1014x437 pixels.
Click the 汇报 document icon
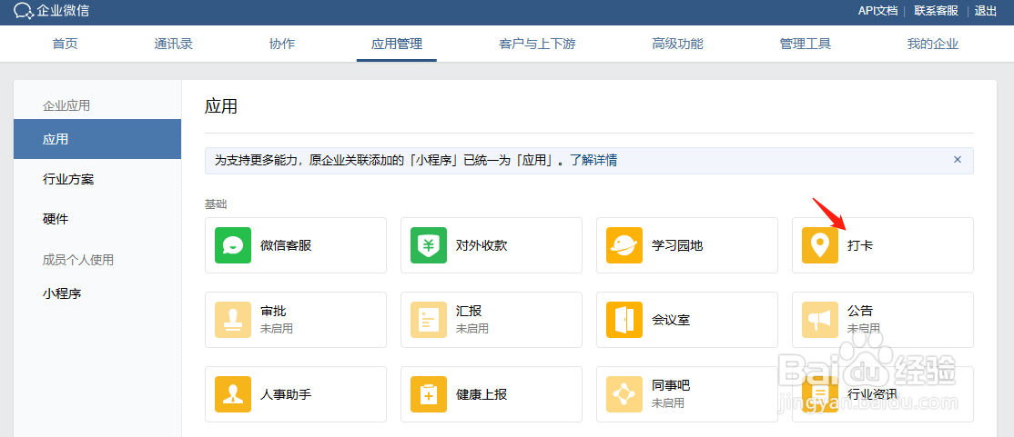pos(429,320)
